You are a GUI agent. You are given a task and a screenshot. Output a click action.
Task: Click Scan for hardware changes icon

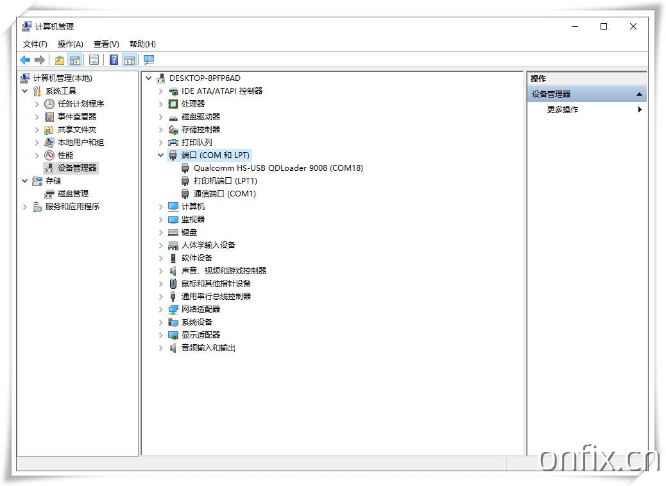[x=149, y=60]
